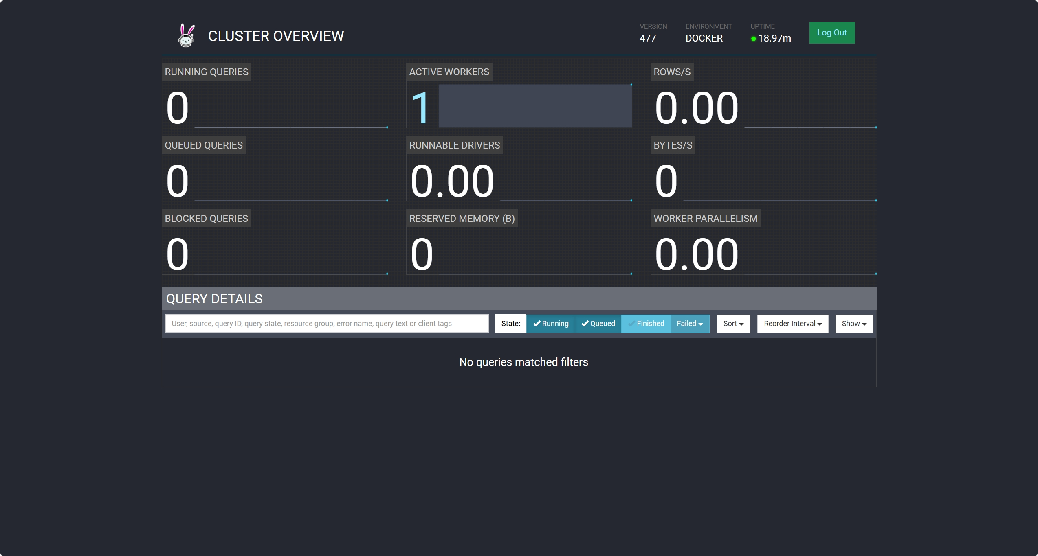
Task: Enable the Finished state filter
Action: [x=646, y=324]
